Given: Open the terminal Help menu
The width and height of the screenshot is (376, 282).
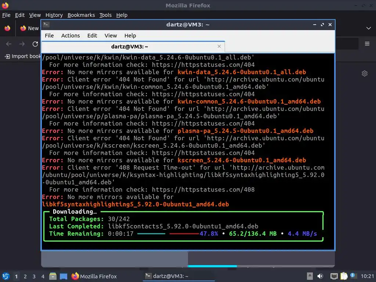Looking at the screenshot, I should pos(130,36).
